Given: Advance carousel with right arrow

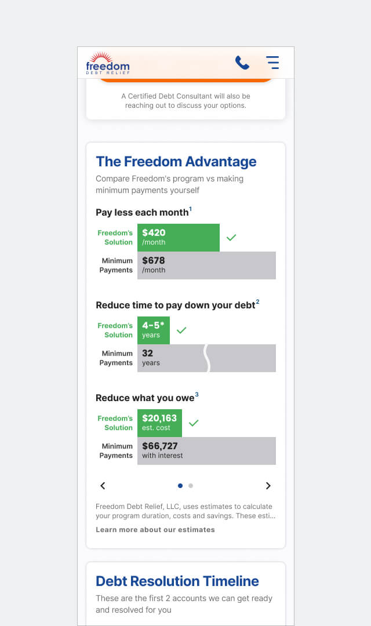Looking at the screenshot, I should click(x=268, y=486).
